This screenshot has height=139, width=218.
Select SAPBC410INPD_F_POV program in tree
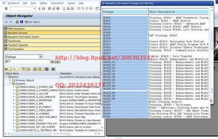[x=31, y=120]
